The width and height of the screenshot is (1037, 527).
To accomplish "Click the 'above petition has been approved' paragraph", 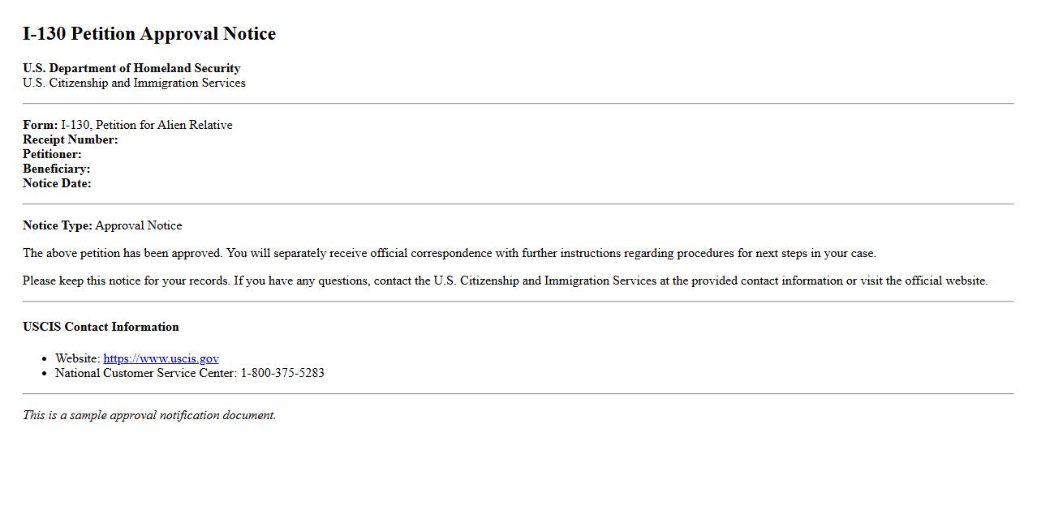I will pos(449,253).
